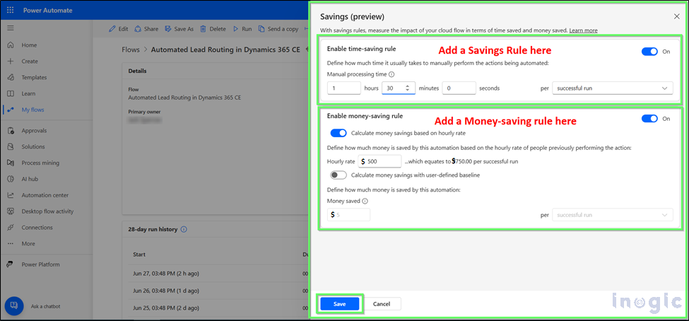Click the Money saved input field
The width and height of the screenshot is (689, 321).
349,215
